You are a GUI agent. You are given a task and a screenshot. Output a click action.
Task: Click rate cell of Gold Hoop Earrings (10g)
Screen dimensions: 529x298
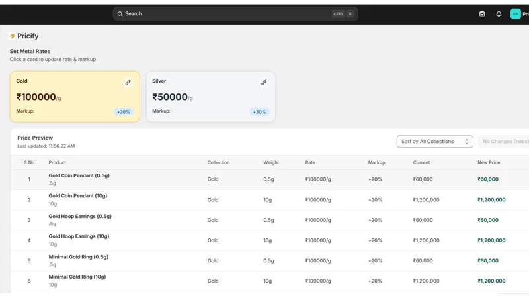tap(318, 240)
